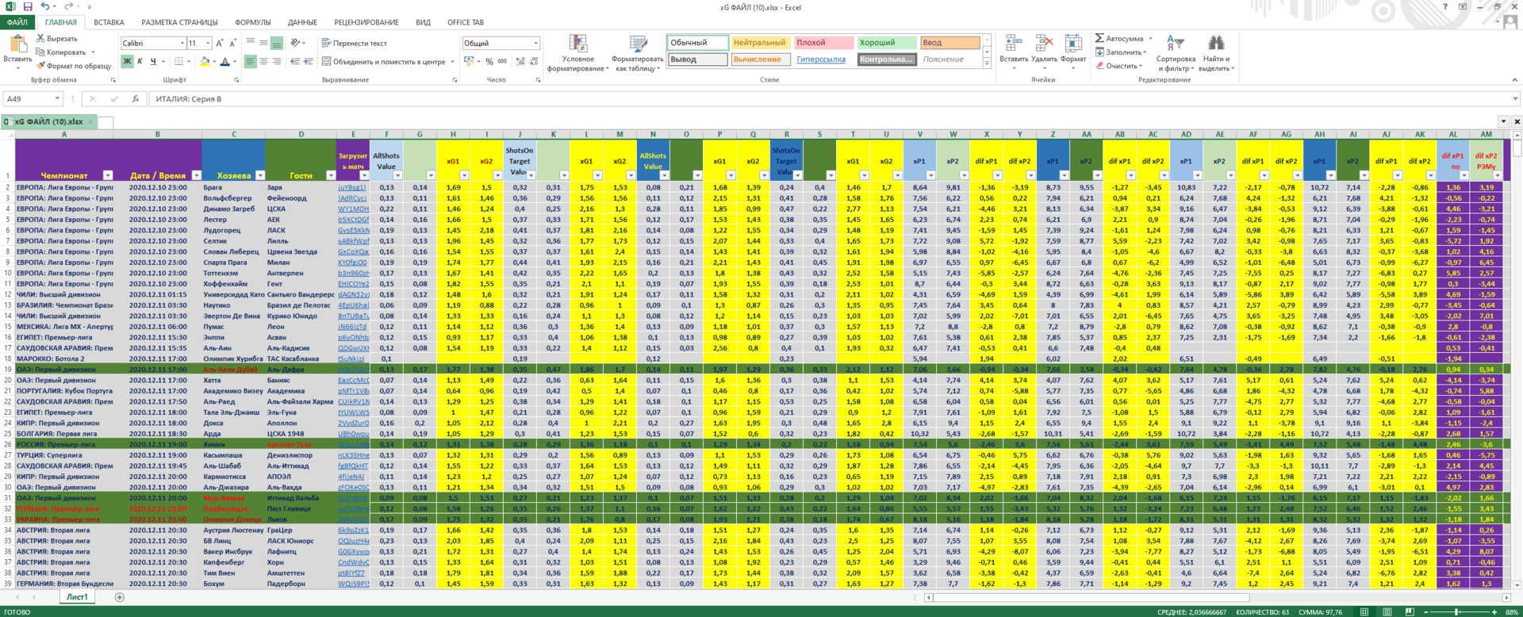Apply cell borders with the borders icon
The width and height of the screenshot is (1523, 617).
coord(179,61)
